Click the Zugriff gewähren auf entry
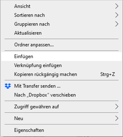123x137 pixels. coord(61,107)
